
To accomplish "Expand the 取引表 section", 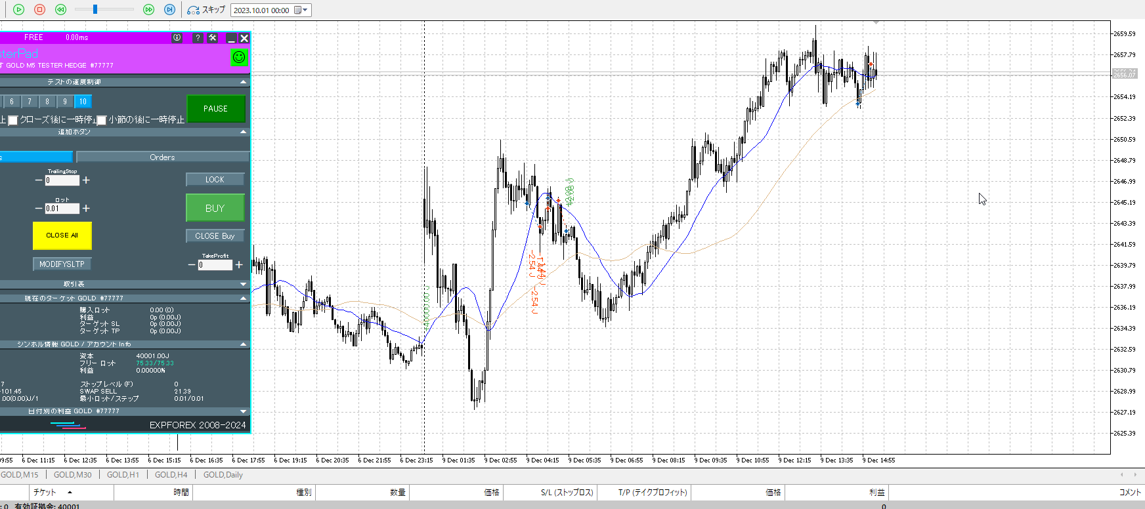I will [x=244, y=284].
